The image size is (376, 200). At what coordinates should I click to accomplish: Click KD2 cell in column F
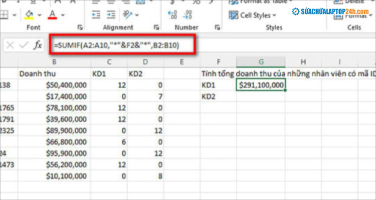point(218,96)
